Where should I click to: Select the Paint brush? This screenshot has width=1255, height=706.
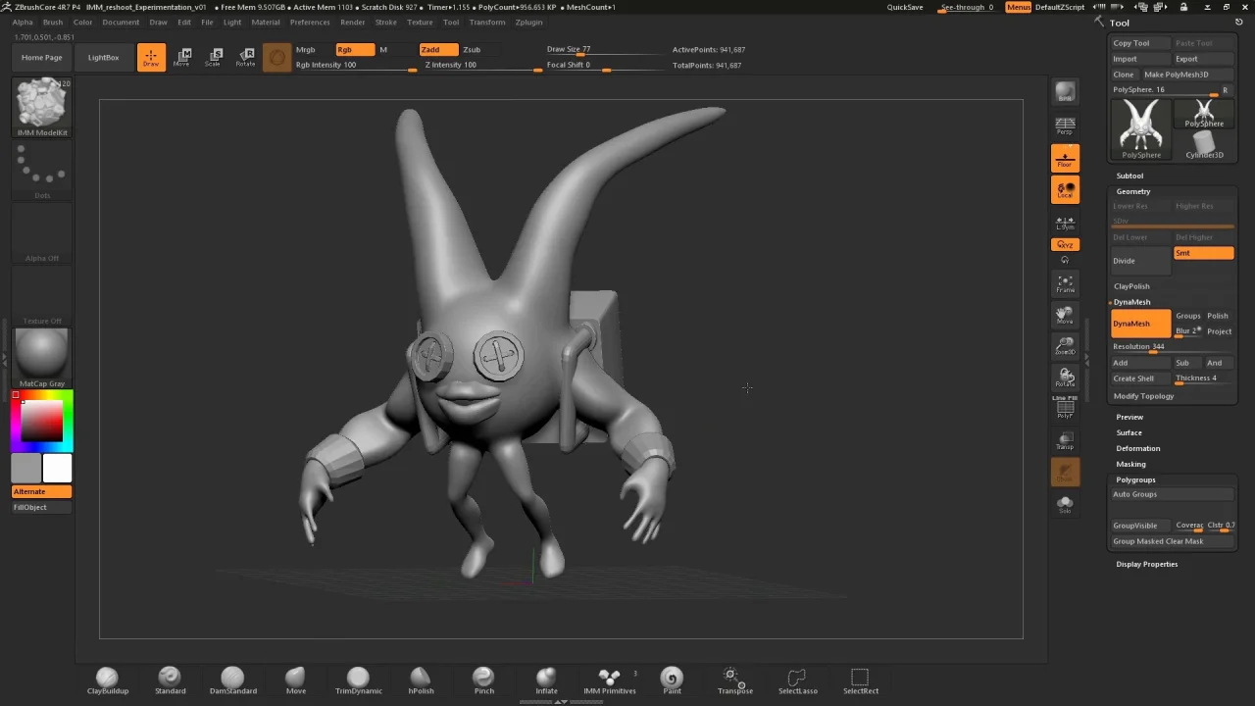(x=672, y=681)
